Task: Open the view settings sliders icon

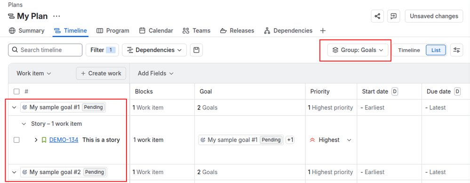Action: point(456,50)
